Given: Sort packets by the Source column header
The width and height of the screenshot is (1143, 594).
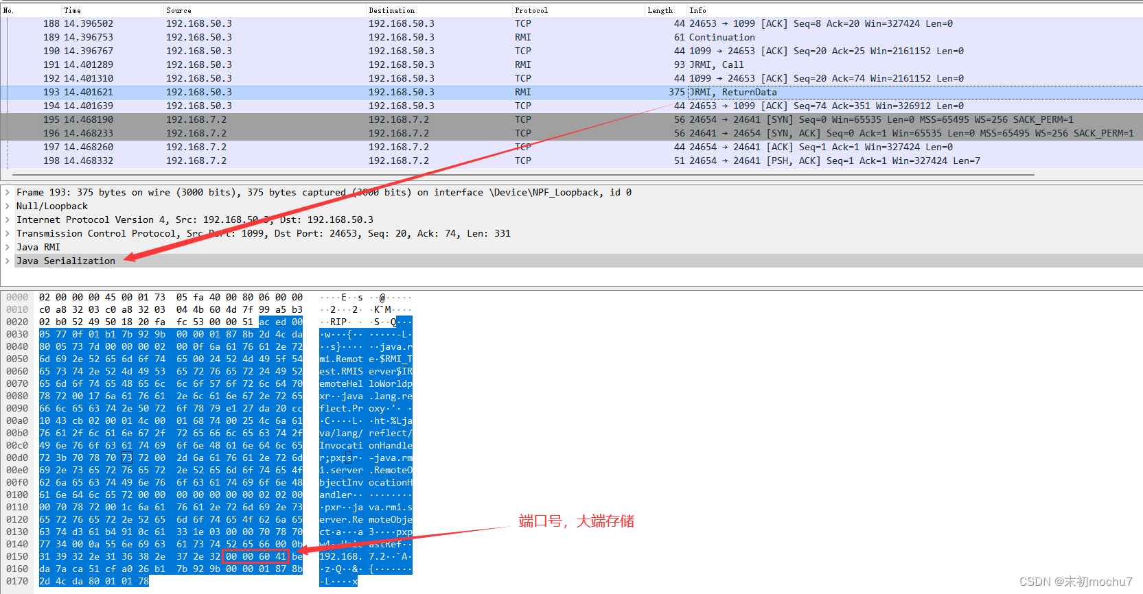Looking at the screenshot, I should click(x=264, y=10).
